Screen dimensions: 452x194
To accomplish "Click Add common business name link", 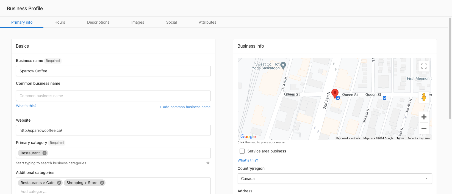I will (x=185, y=107).
